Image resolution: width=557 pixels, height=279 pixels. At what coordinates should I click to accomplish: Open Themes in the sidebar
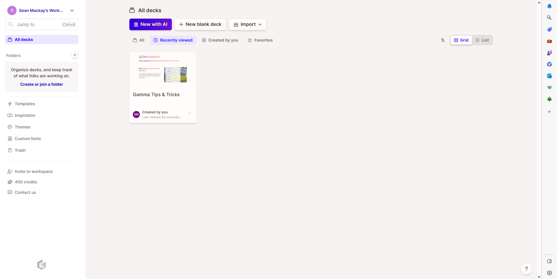(x=42, y=127)
